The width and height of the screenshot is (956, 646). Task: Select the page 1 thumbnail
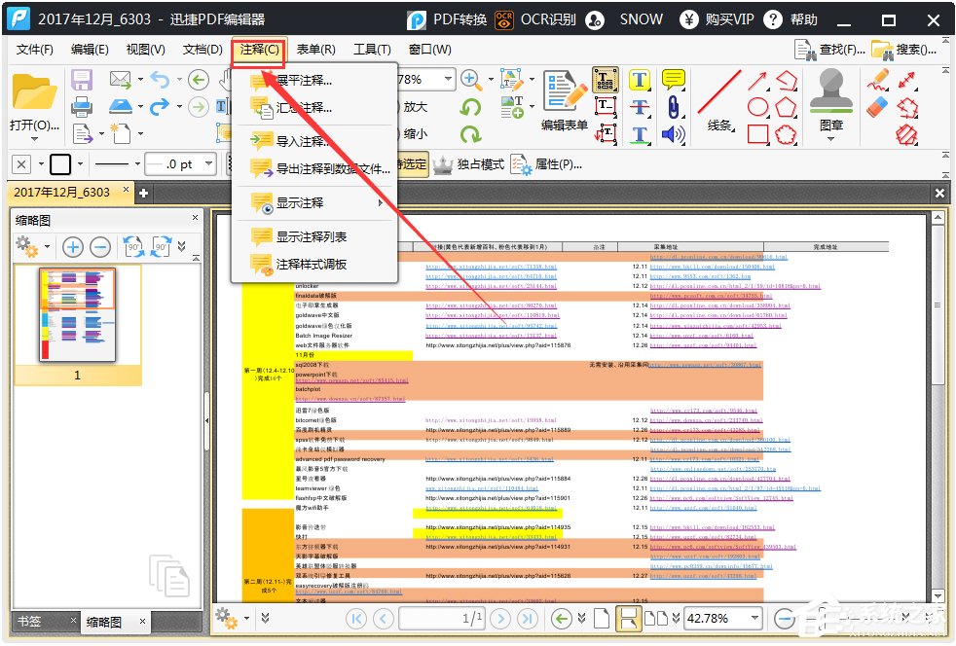tap(77, 312)
